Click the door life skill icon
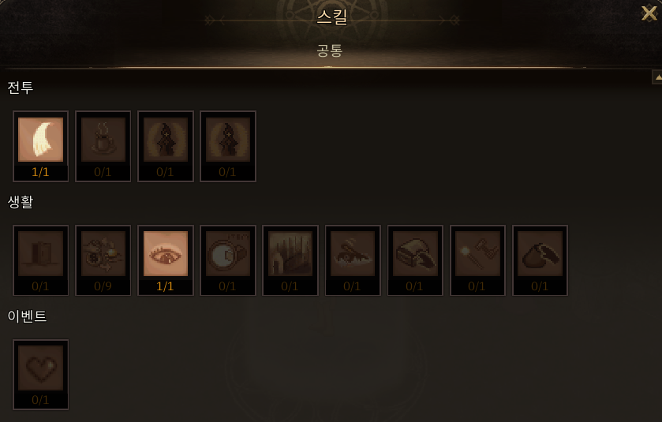The height and width of the screenshot is (422, 662). pos(40,260)
